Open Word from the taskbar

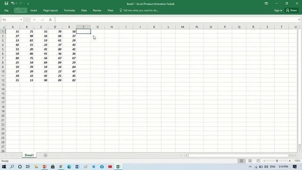(x=77, y=167)
